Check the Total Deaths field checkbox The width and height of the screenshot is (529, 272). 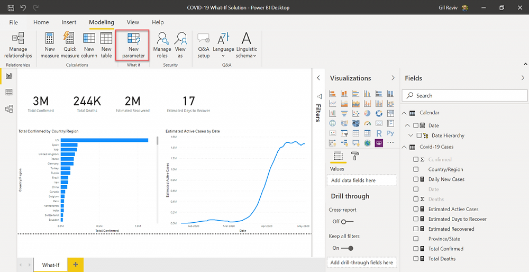click(416, 258)
